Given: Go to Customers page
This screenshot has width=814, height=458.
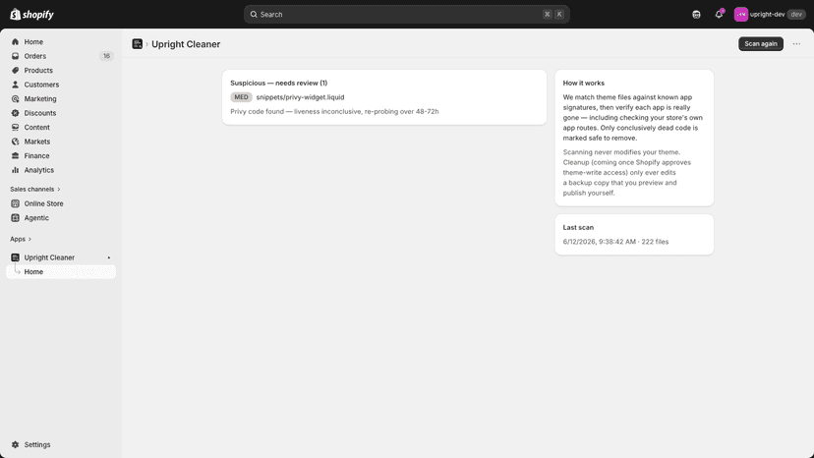Looking at the screenshot, I should coord(61,85).
